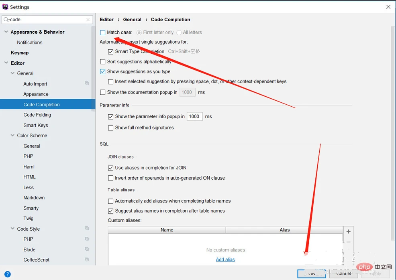Image resolution: width=396 pixels, height=280 pixels.
Task: Click the Add alias link
Action: tap(225, 260)
